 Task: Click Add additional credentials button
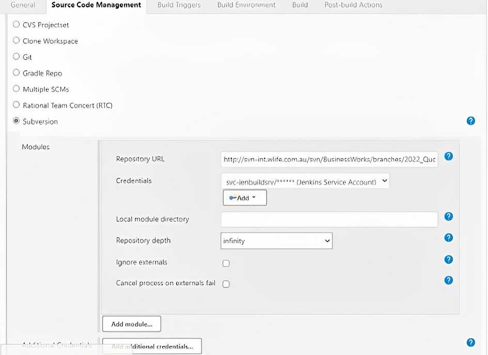pyautogui.click(x=152, y=346)
